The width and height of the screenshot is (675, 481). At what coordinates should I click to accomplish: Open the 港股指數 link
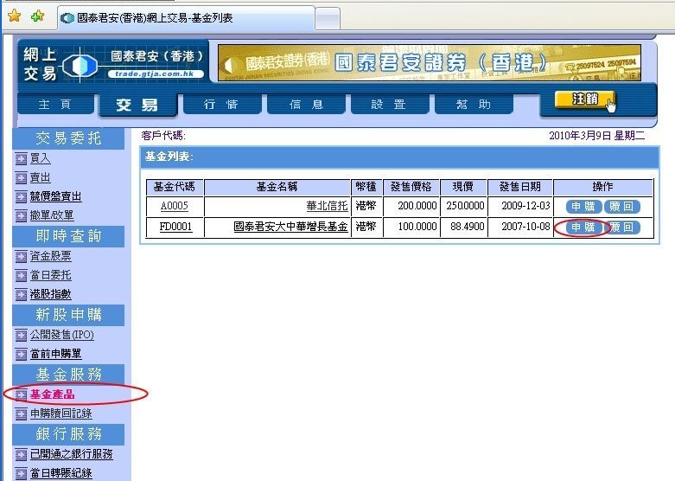click(50, 294)
